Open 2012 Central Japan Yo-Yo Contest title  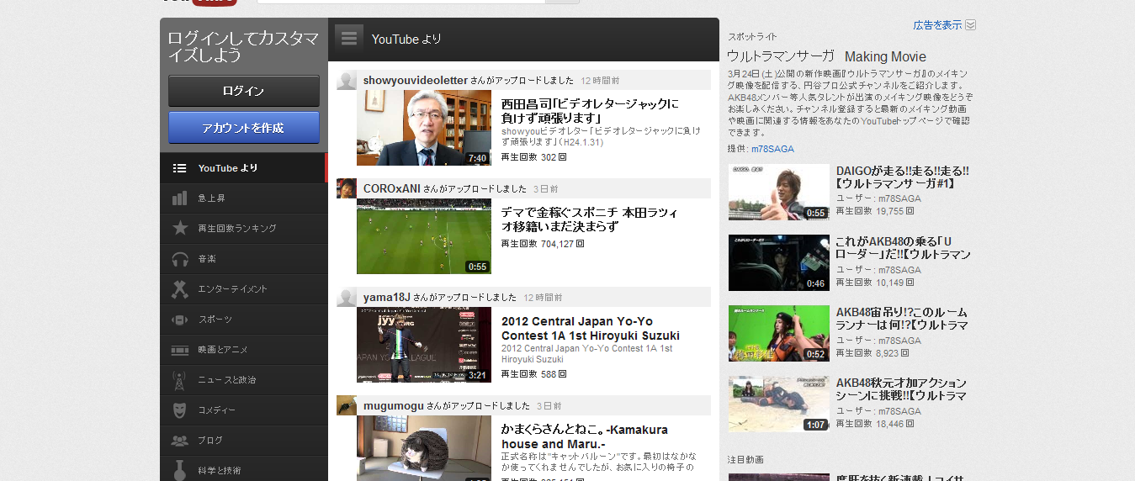tap(591, 328)
